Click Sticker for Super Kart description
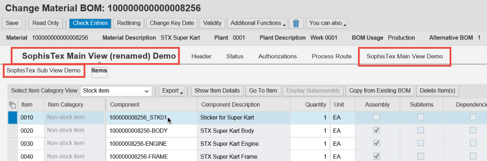The image size is (487, 161). [227, 117]
